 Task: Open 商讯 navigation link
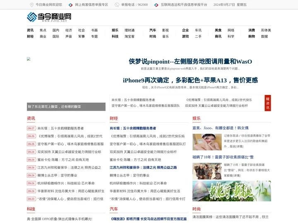218,36
